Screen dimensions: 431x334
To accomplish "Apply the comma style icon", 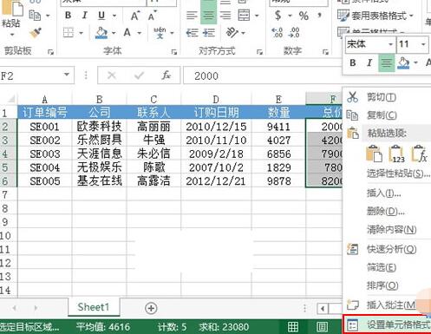I will click(x=320, y=15).
